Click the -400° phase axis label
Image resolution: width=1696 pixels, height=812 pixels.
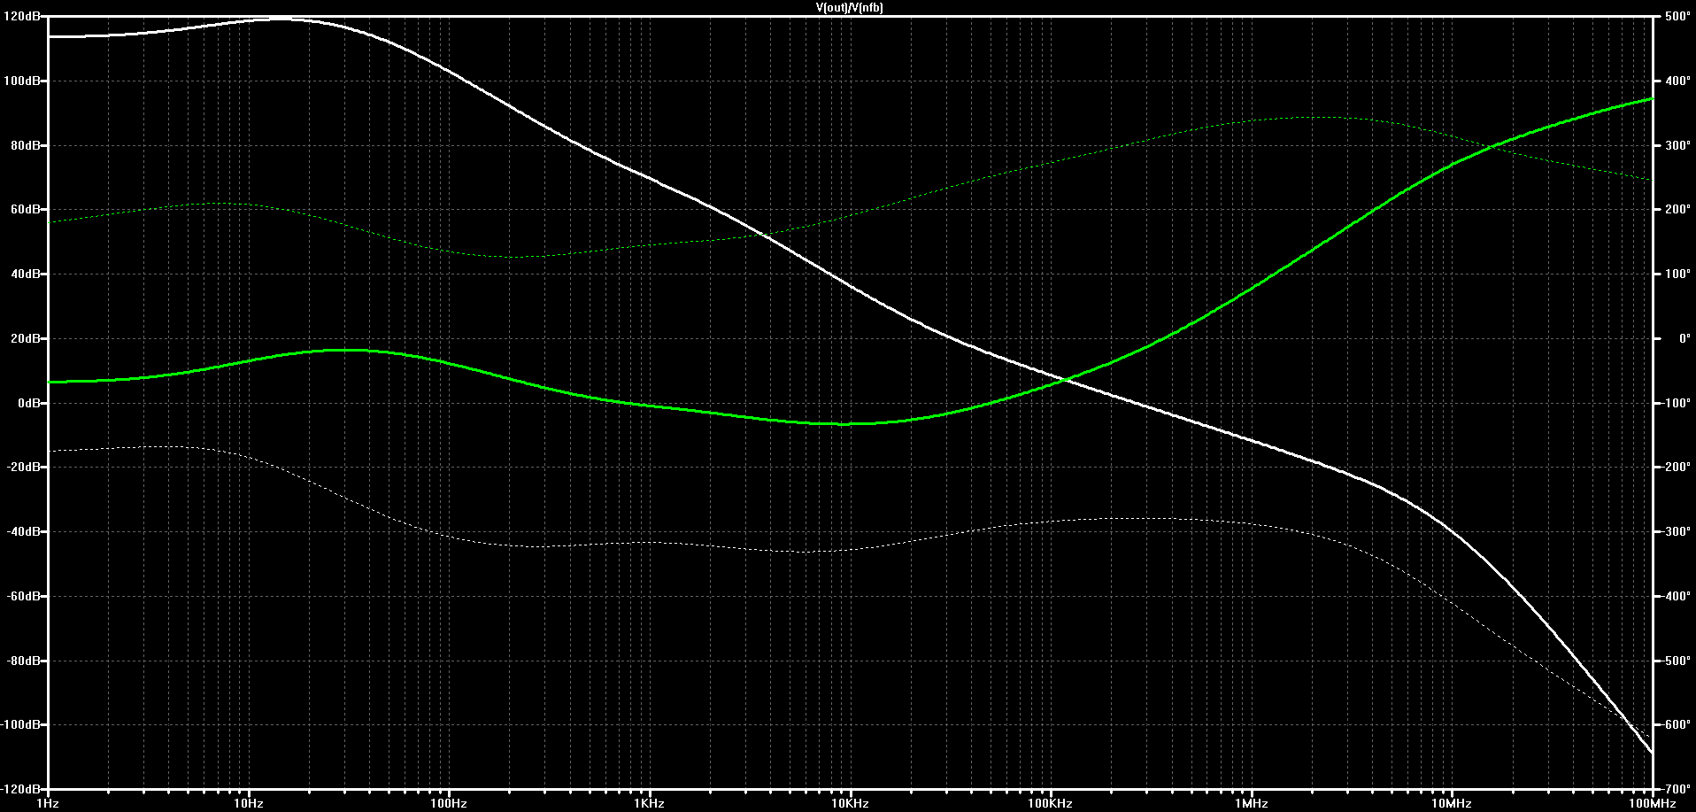tap(1676, 596)
